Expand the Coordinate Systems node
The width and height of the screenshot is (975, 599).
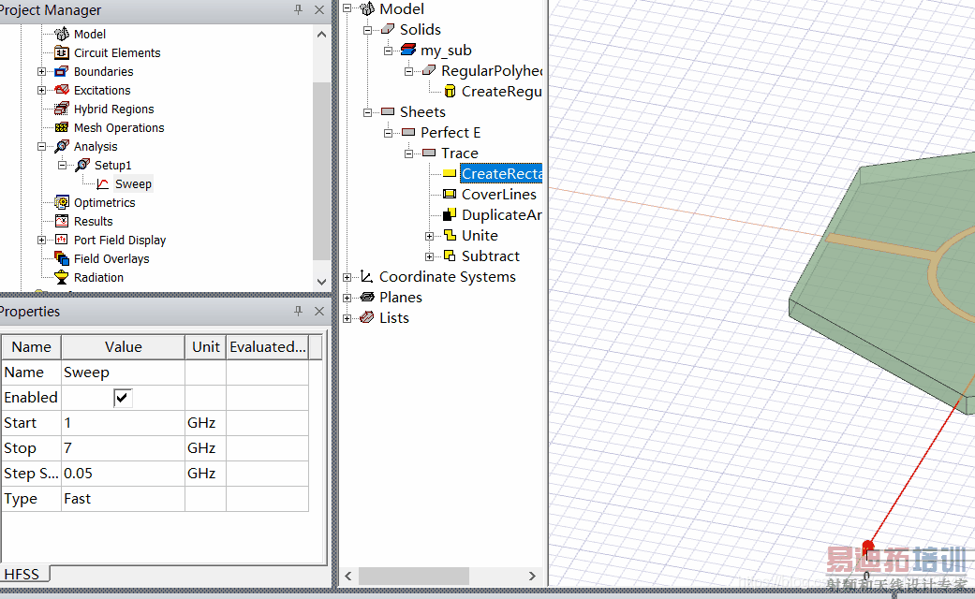coord(347,277)
